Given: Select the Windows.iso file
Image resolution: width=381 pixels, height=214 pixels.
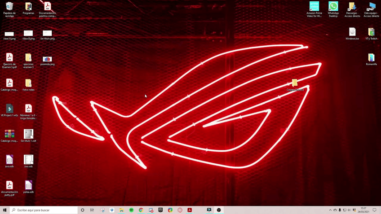Looking at the screenshot, I should pos(352,34).
